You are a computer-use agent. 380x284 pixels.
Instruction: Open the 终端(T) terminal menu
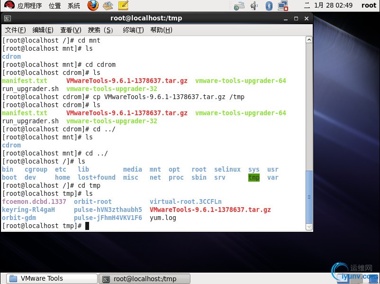133,30
